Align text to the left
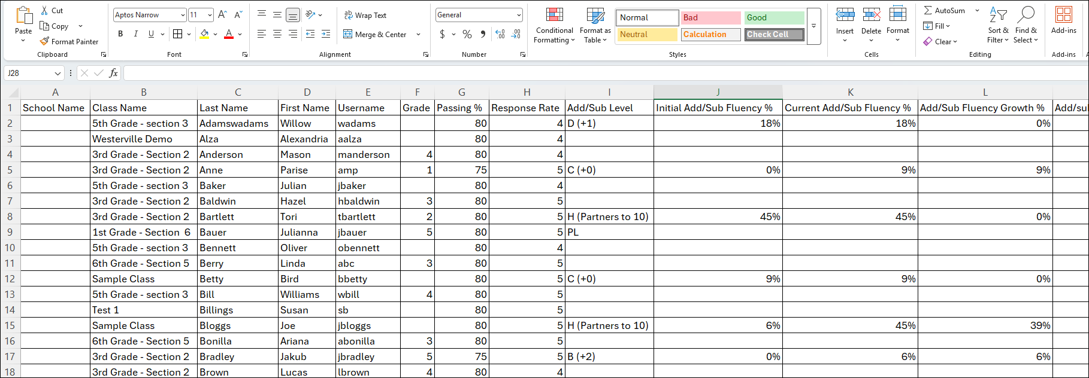The height and width of the screenshot is (378, 1089). 262,34
